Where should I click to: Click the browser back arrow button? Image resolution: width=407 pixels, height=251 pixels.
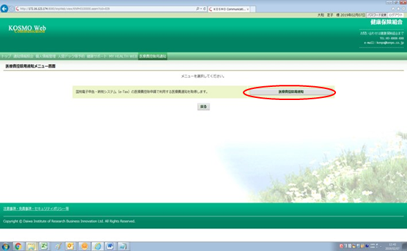(4, 8)
